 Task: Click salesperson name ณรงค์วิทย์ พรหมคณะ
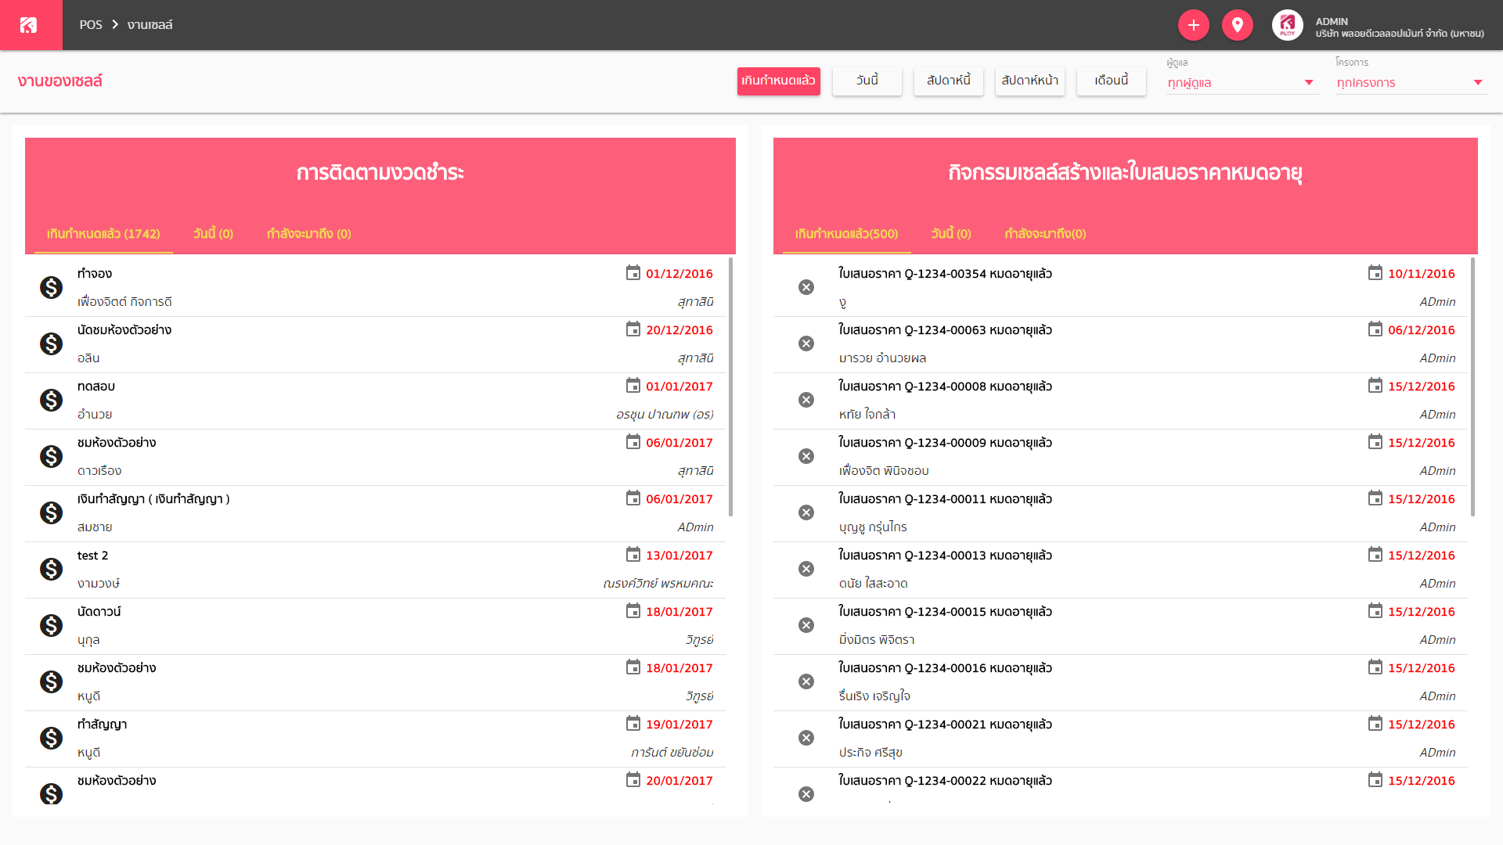658,584
